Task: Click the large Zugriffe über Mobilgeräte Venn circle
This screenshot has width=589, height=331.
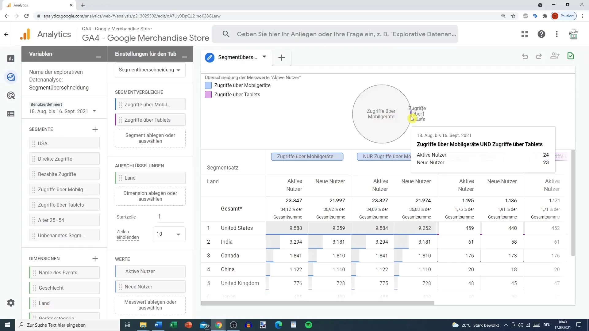Action: pyautogui.click(x=381, y=114)
